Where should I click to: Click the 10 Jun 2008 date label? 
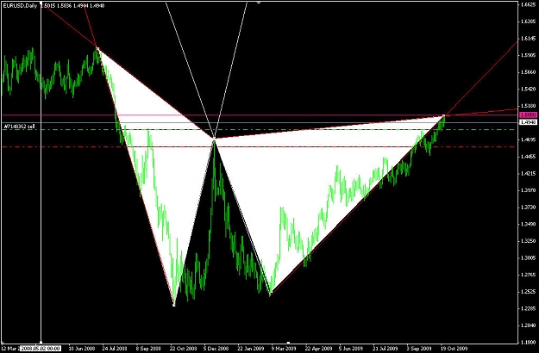click(81, 349)
